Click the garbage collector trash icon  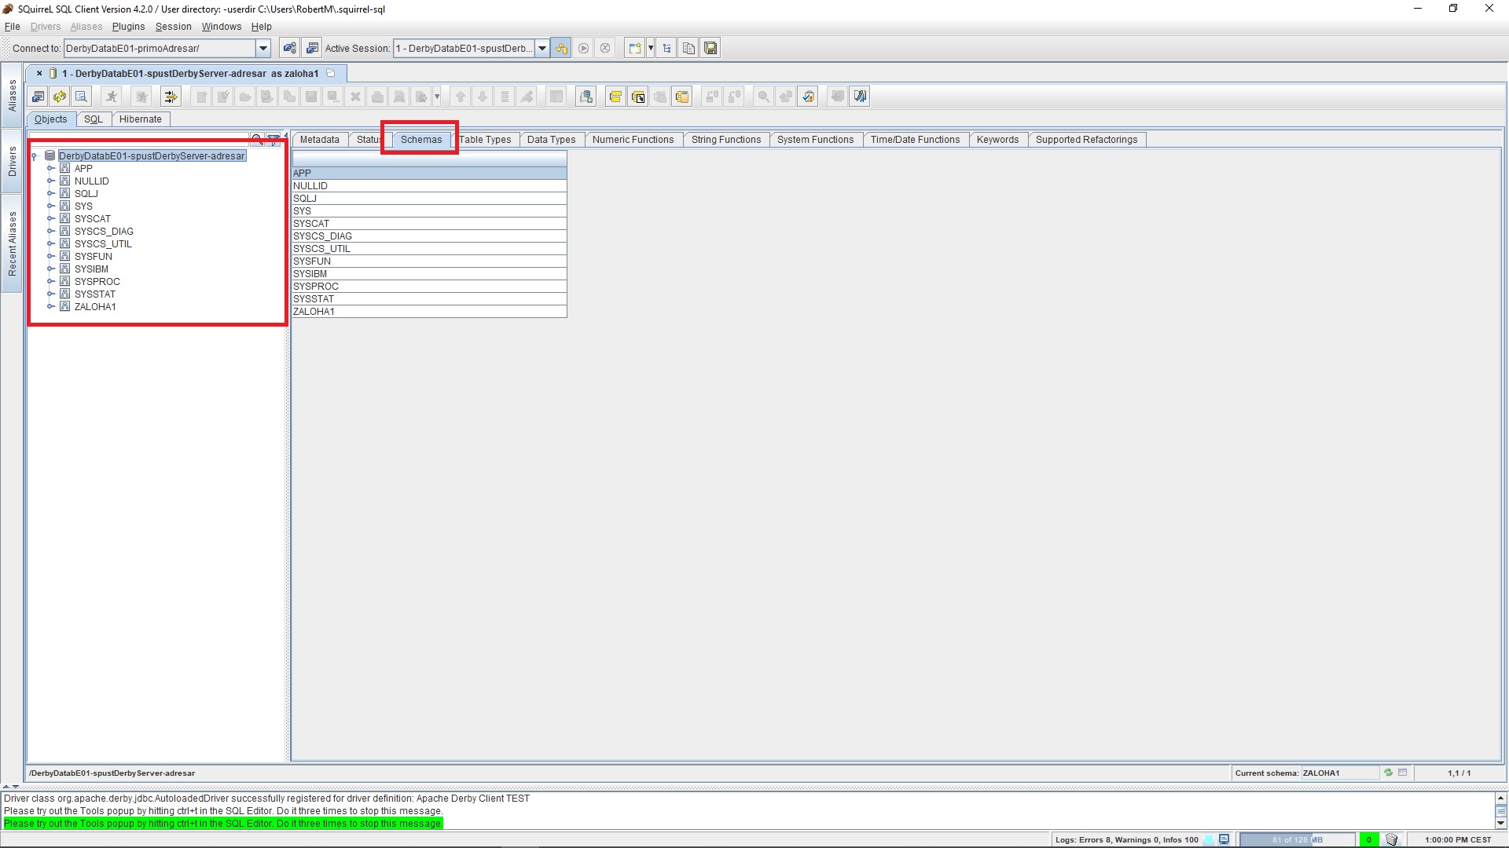point(1391,839)
